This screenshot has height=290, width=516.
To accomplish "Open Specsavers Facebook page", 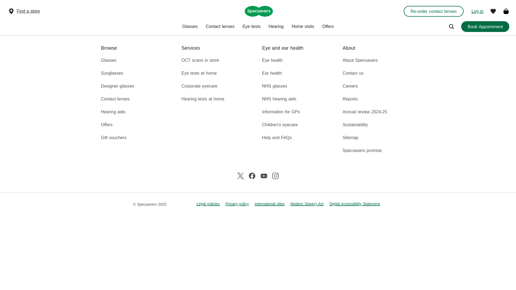I will coord(252,176).
